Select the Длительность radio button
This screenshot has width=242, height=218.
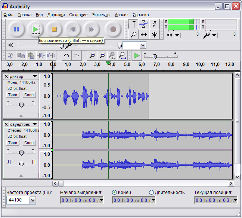[x=151, y=193]
